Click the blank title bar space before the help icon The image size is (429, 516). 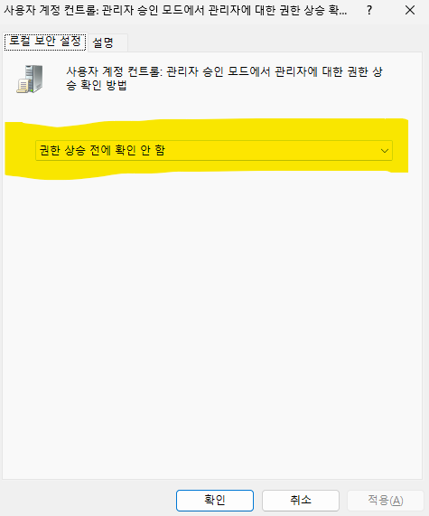(354, 11)
